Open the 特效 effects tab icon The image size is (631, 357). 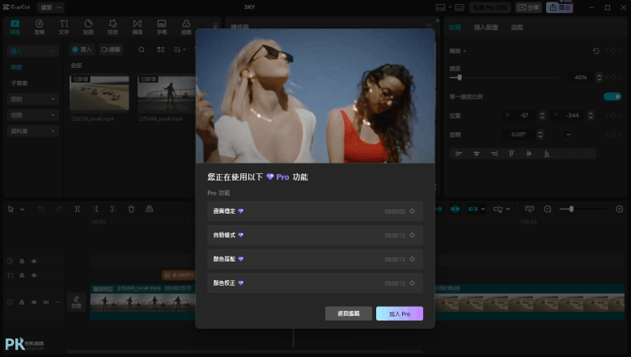click(x=113, y=23)
